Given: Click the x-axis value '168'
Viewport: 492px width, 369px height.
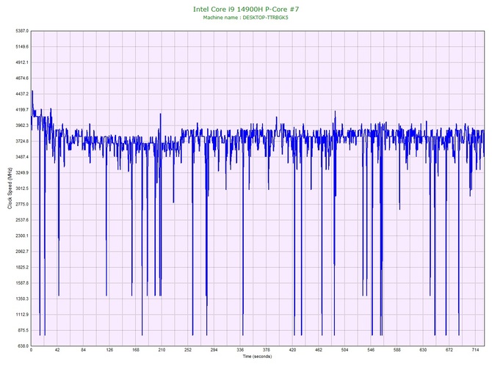Looking at the screenshot, I should tap(136, 350).
